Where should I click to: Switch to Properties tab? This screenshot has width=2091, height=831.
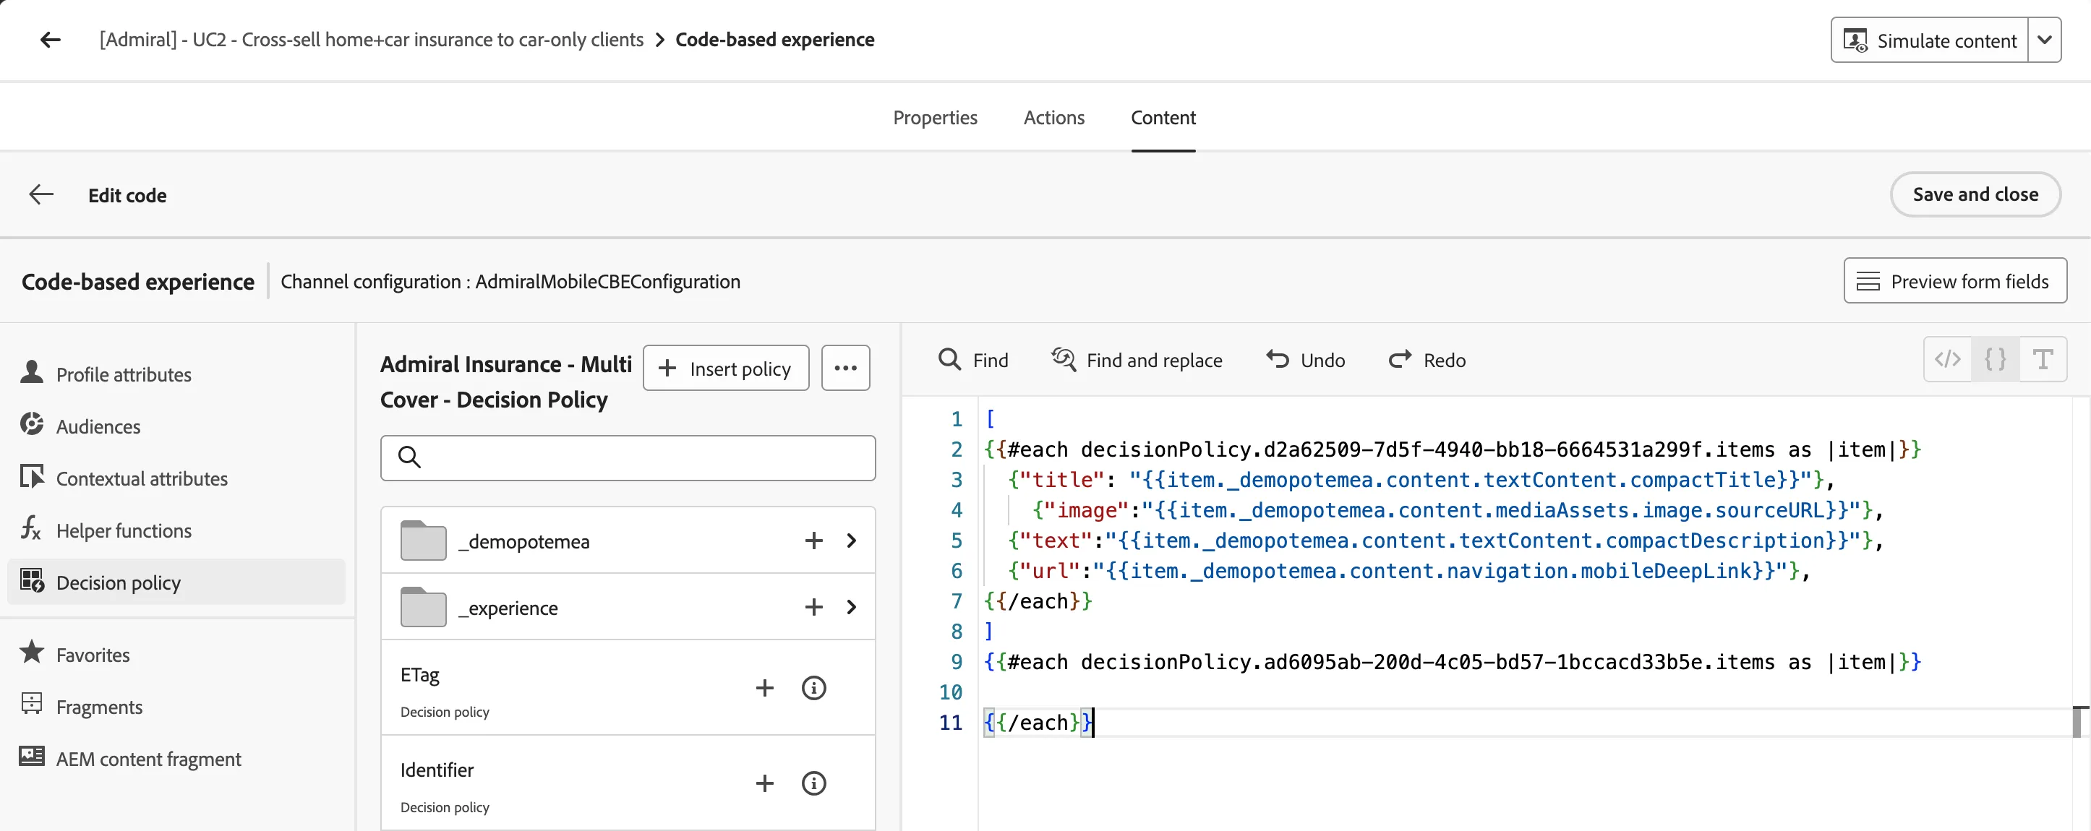tap(935, 118)
